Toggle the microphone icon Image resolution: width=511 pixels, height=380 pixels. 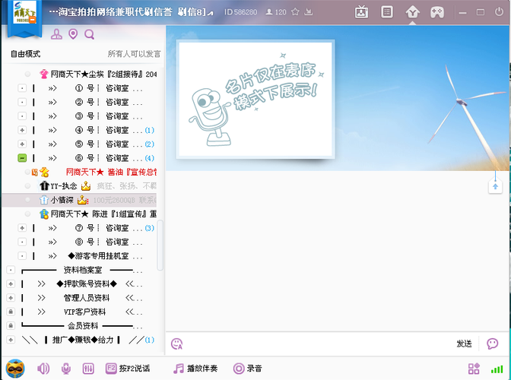[x=66, y=369]
